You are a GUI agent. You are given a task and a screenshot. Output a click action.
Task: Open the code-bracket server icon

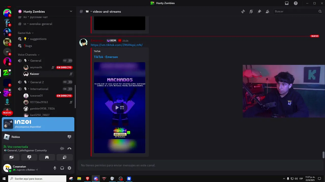tap(7, 52)
